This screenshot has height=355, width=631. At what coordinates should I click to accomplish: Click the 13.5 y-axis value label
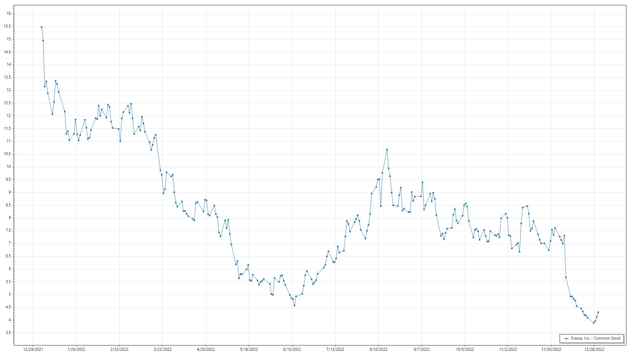[7, 77]
